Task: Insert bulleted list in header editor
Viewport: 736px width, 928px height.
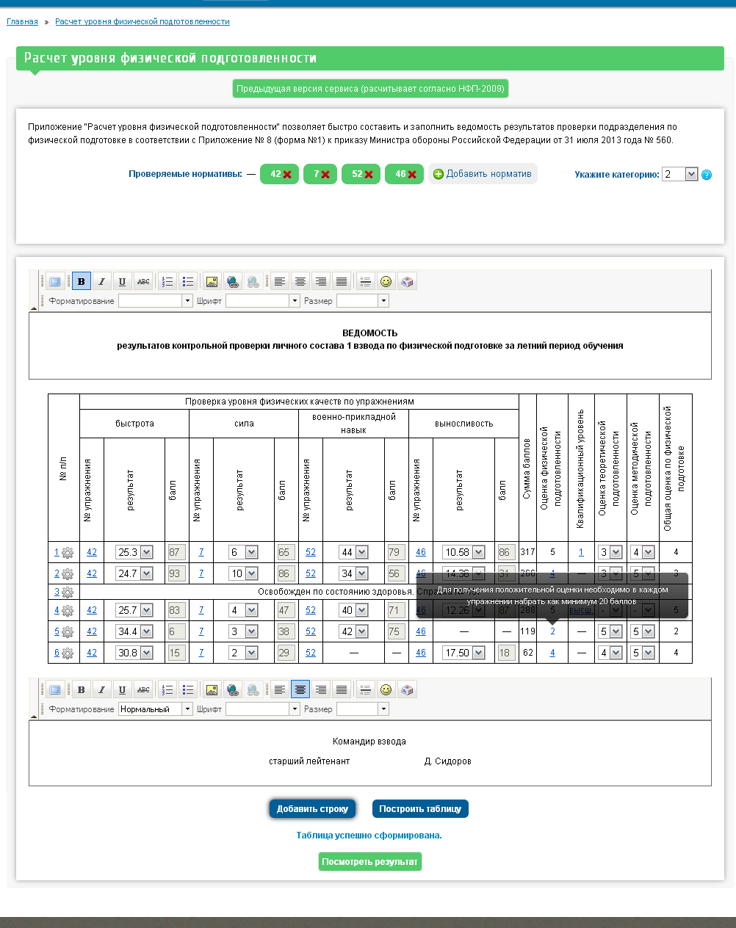Action: 188,281
